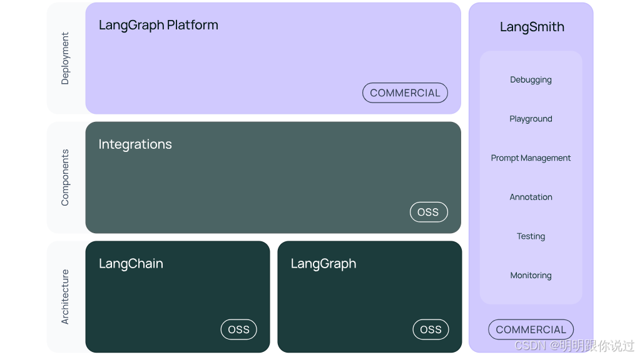This screenshot has height=357, width=637.
Task: Select Playground in LangSmith list
Action: [x=531, y=119]
